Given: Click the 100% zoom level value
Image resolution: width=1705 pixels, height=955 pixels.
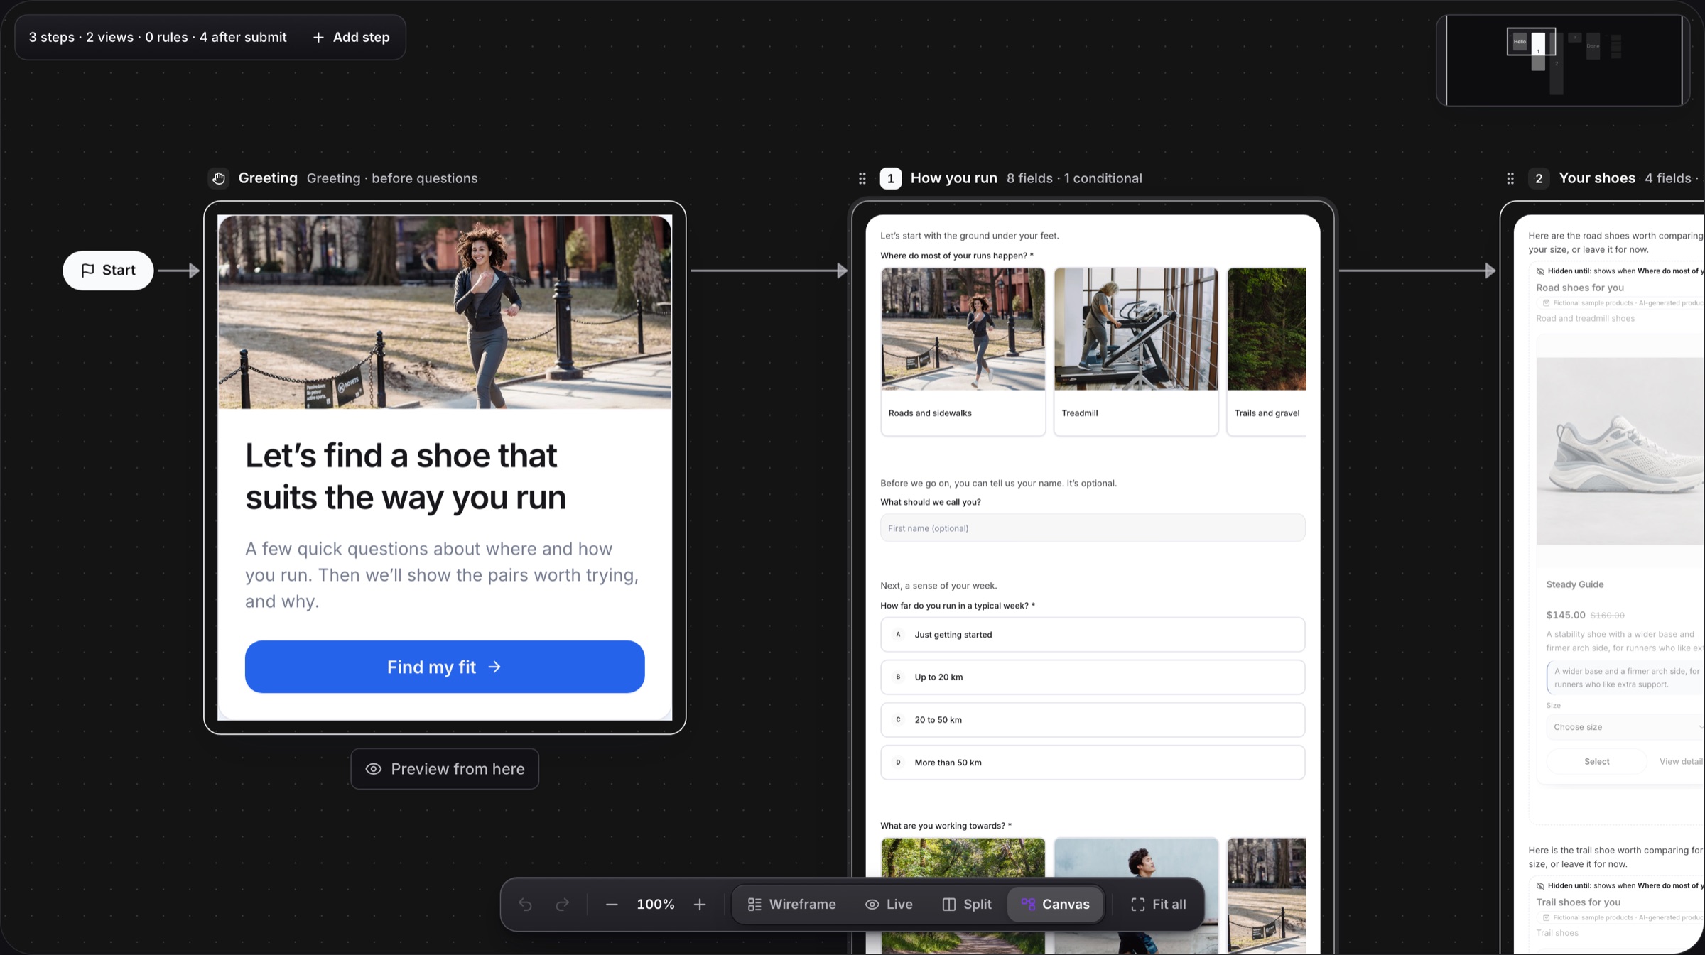Looking at the screenshot, I should [655, 904].
